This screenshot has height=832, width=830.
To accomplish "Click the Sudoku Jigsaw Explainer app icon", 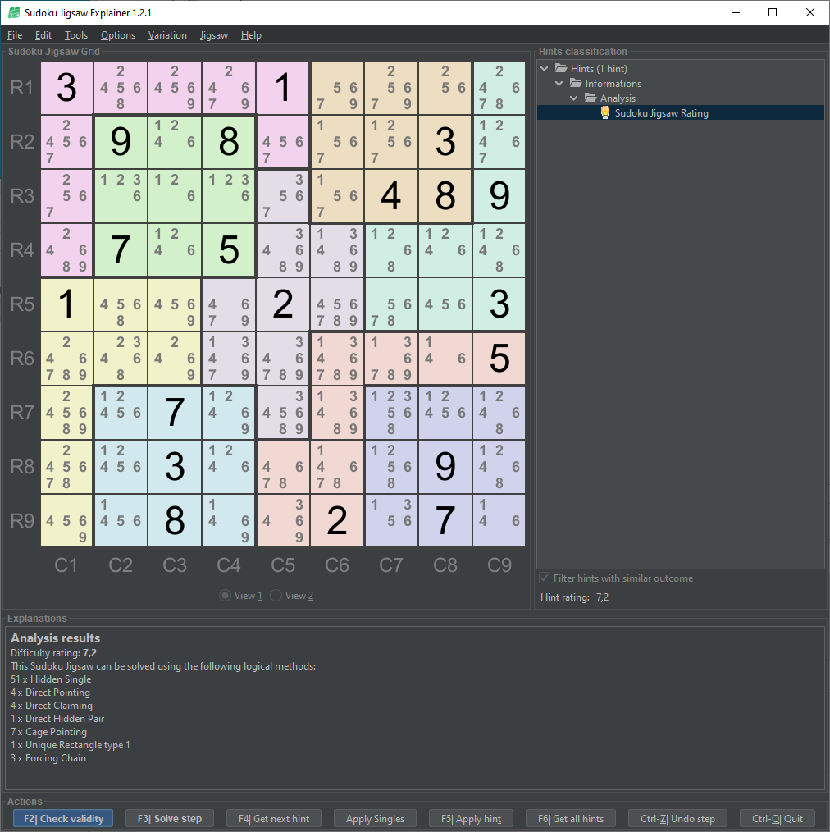I will [x=14, y=12].
